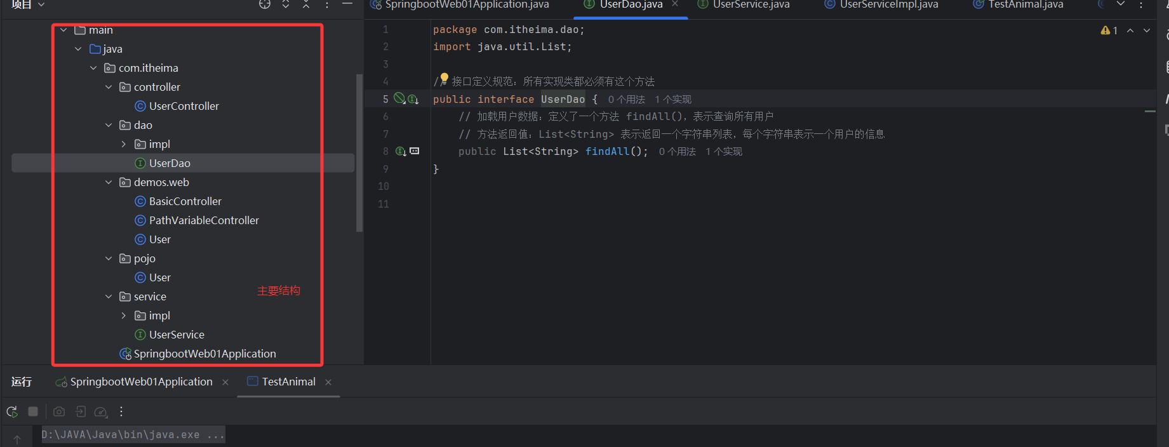This screenshot has width=1169, height=447.
Task: Open editor tab bar options menu
Action: (1141, 4)
